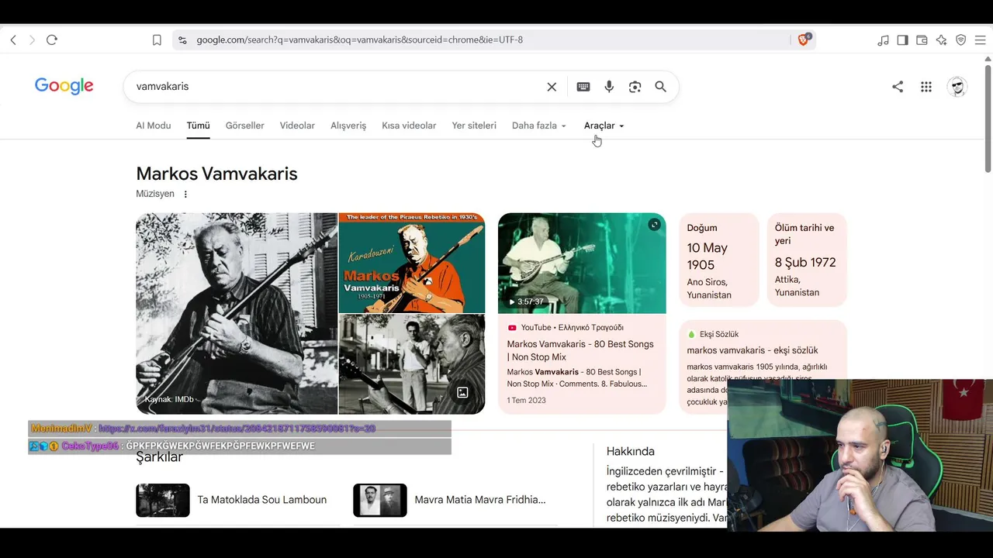Search by image with Google Lens
The height and width of the screenshot is (558, 993).
click(635, 87)
